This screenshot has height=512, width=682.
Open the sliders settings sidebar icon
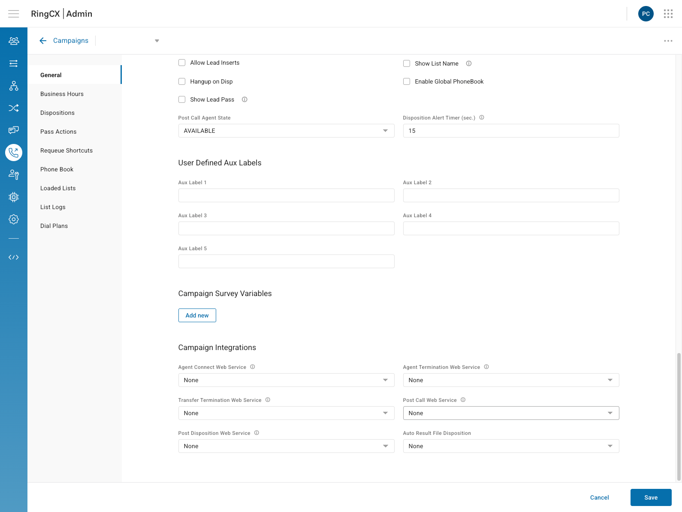pos(14,63)
